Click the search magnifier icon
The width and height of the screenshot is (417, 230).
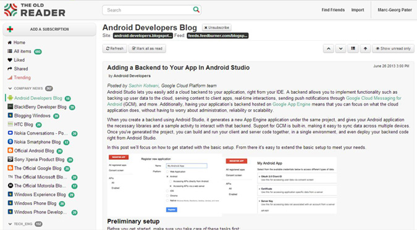tap(196, 10)
